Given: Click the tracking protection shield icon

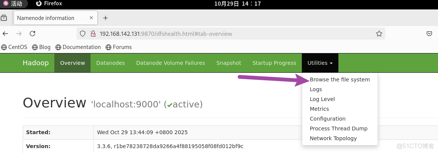Looking at the screenshot, I should click(83, 34).
